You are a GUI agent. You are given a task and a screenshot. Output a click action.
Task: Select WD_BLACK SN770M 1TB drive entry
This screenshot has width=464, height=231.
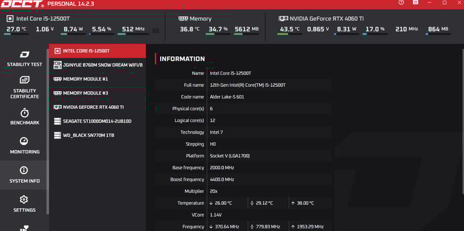97,135
